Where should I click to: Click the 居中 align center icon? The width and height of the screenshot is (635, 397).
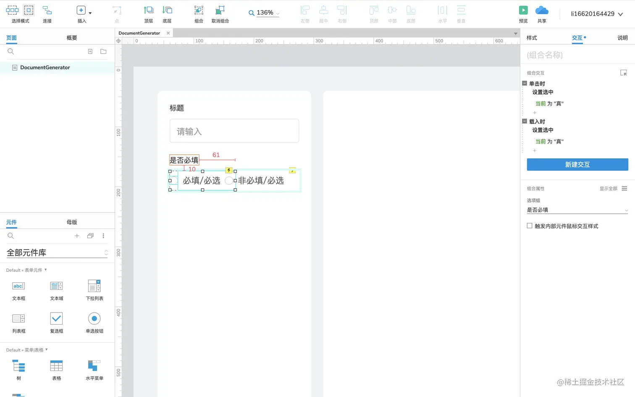[x=324, y=10]
